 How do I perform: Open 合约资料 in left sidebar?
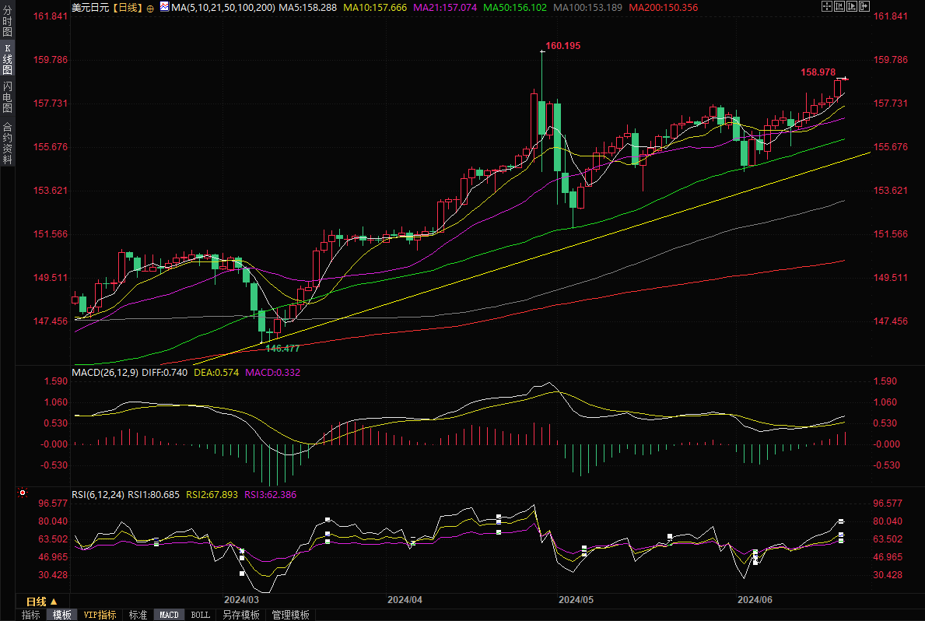pyautogui.click(x=7, y=142)
